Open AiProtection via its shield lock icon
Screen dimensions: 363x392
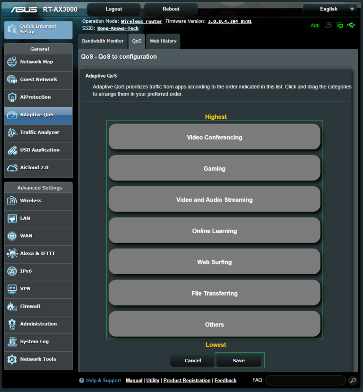[12, 97]
